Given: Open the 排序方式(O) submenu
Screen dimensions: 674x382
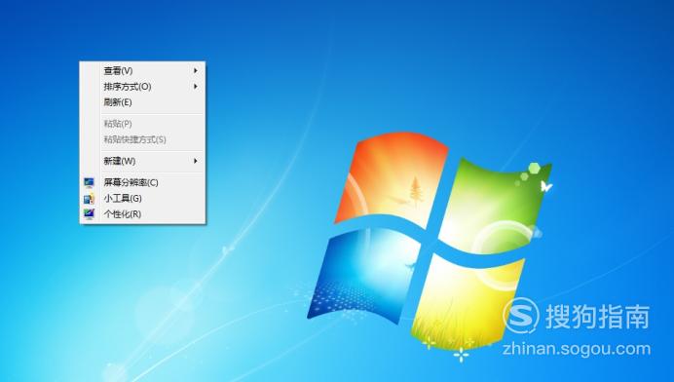Looking at the screenshot, I should coord(142,87).
